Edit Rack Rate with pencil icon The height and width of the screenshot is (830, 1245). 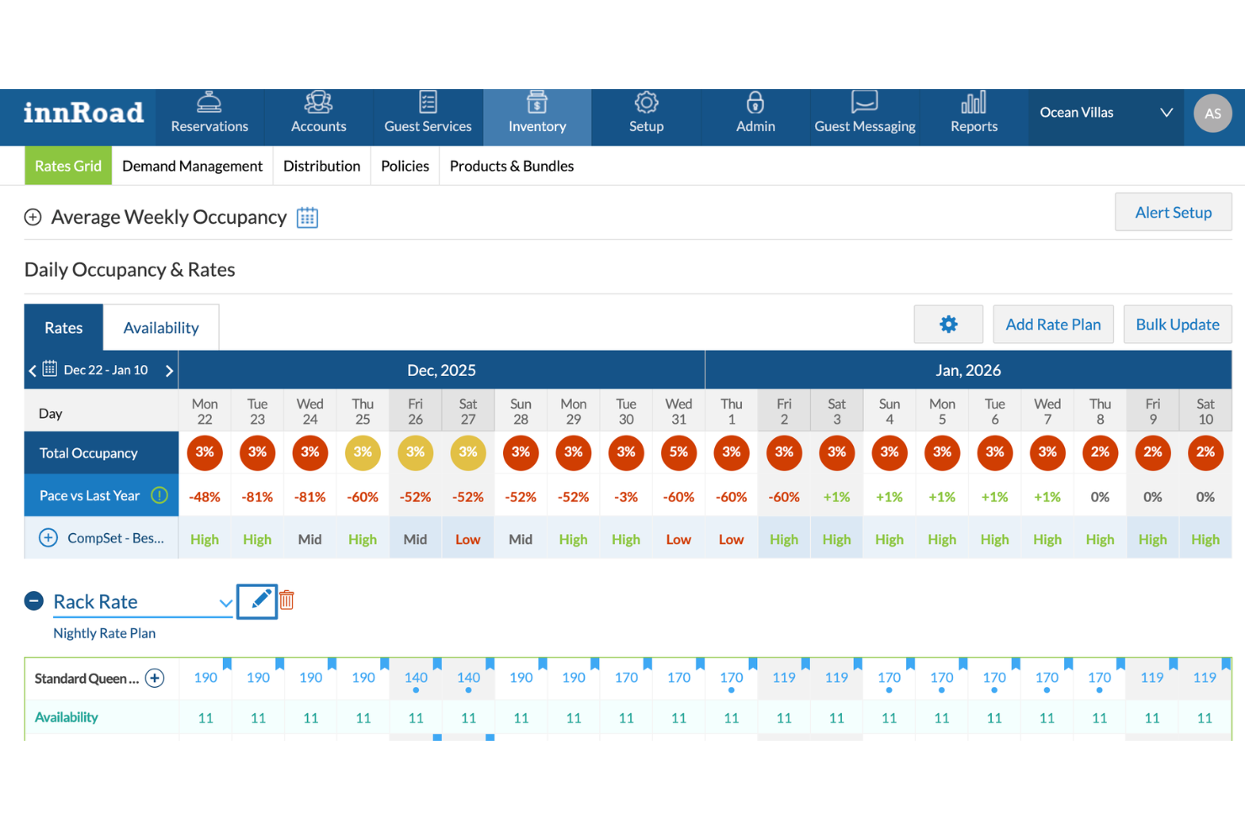point(258,600)
